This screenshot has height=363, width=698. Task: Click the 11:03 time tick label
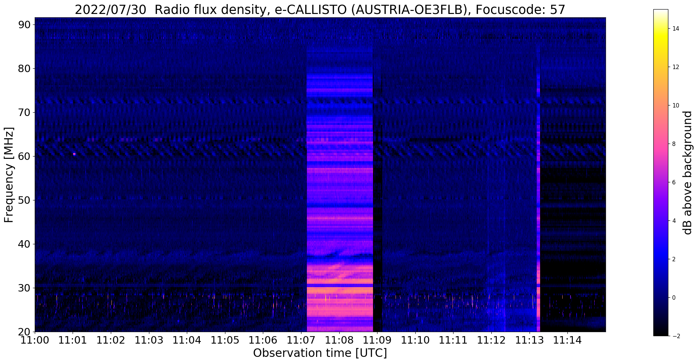pos(149,340)
